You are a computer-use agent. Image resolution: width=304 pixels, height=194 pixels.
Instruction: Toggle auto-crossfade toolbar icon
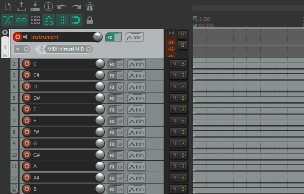tap(8, 20)
